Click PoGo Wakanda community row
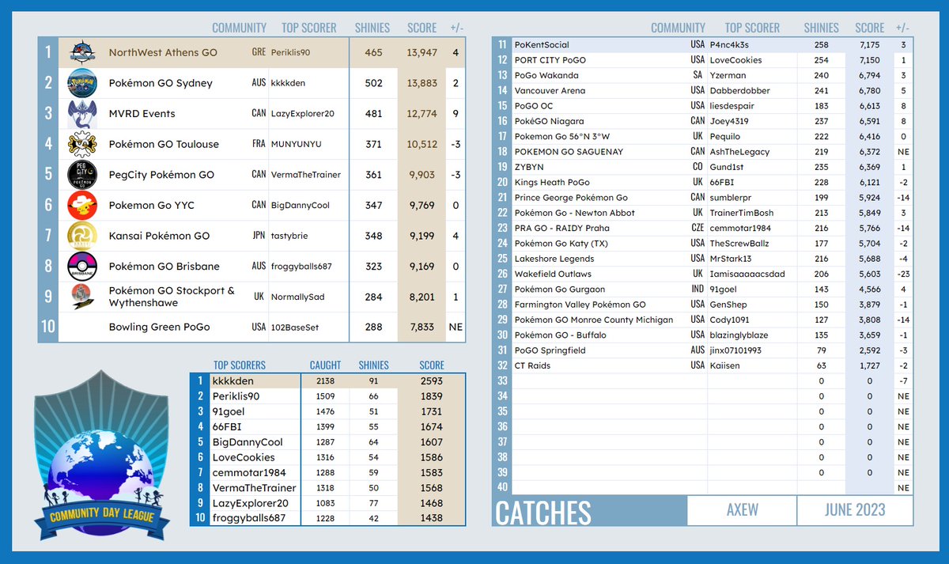Image resolution: width=949 pixels, height=564 pixels. (711, 75)
